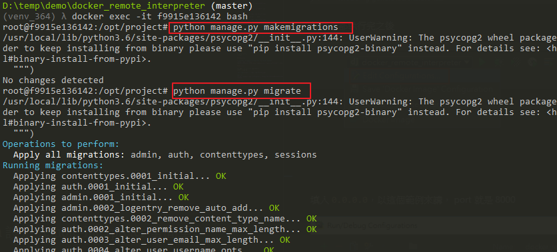Click the D:\temp\demo\docker_remote_interpreter path text
The image size is (557, 252).
point(104,6)
